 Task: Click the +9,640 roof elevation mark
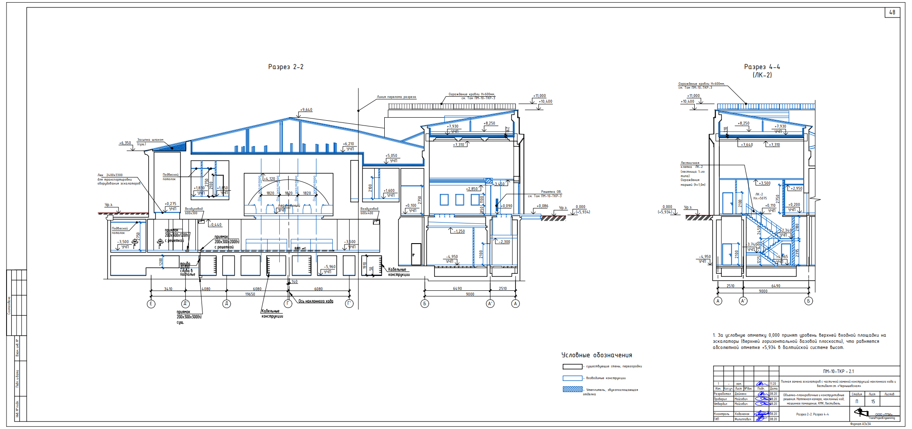tap(306, 110)
